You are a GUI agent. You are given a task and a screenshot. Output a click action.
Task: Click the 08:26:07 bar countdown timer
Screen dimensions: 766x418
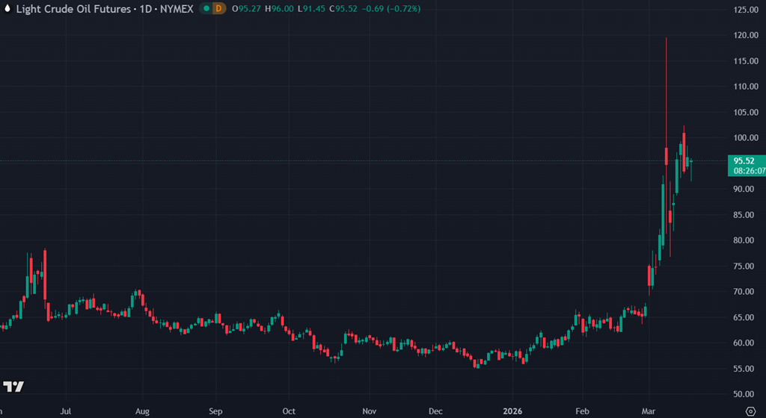(x=749, y=170)
